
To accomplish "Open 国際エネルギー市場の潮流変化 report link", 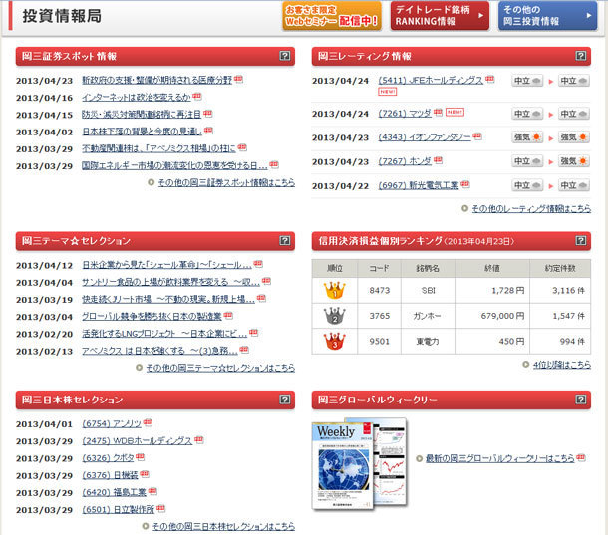I will tap(174, 165).
